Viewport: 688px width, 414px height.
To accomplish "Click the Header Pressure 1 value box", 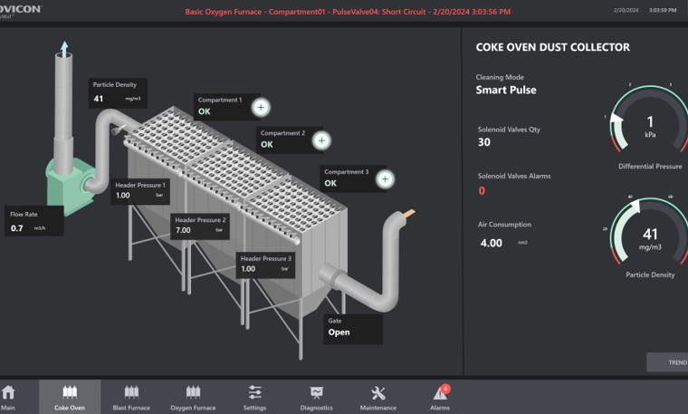I will click(x=140, y=191).
